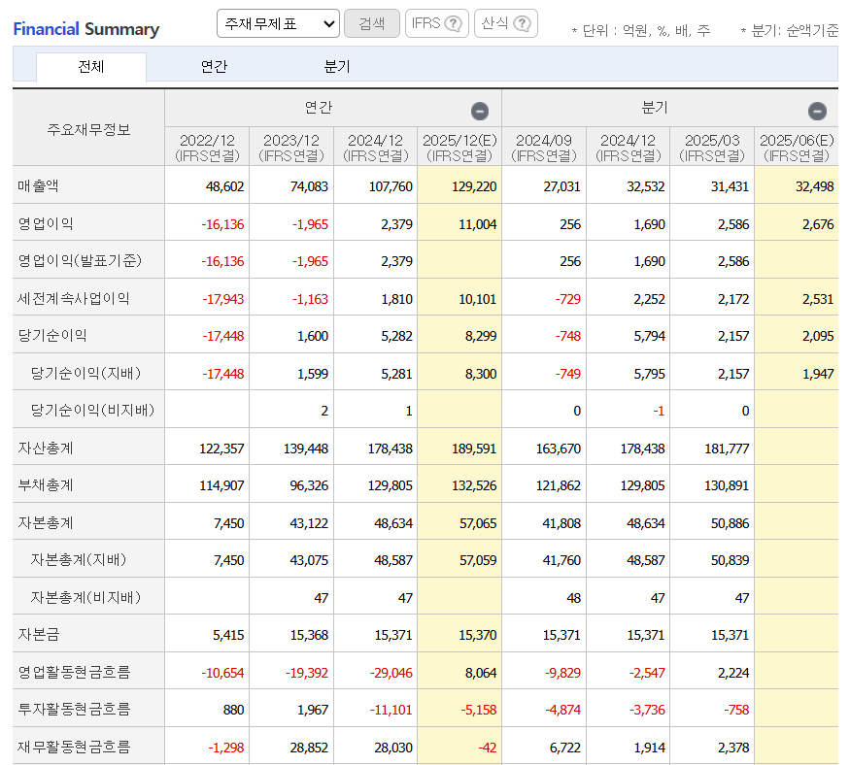
Task: Click the 재무활동현금흐름 value -42
Action: pyautogui.click(x=487, y=748)
